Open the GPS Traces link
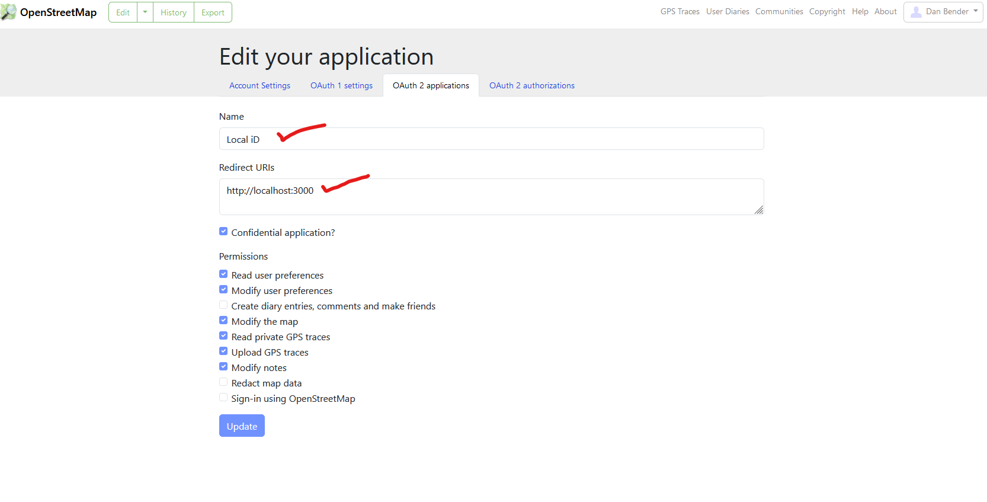The image size is (987, 502). (x=680, y=11)
